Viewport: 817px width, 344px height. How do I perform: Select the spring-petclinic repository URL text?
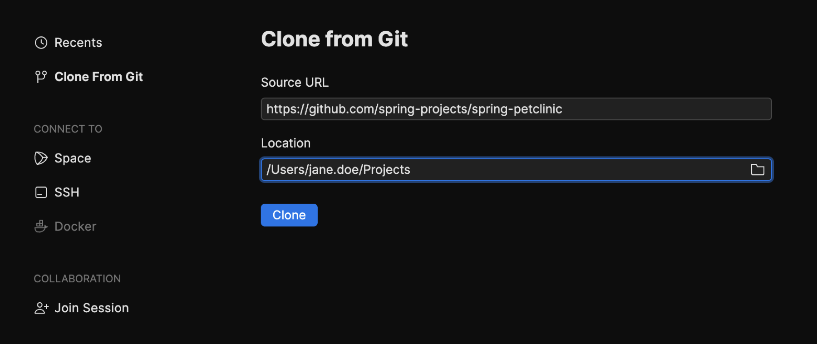(x=413, y=109)
